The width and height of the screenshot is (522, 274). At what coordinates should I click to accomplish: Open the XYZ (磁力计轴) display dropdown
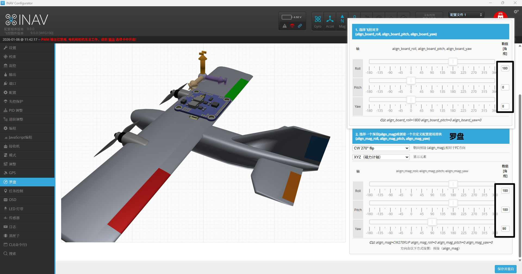pyautogui.click(x=381, y=157)
